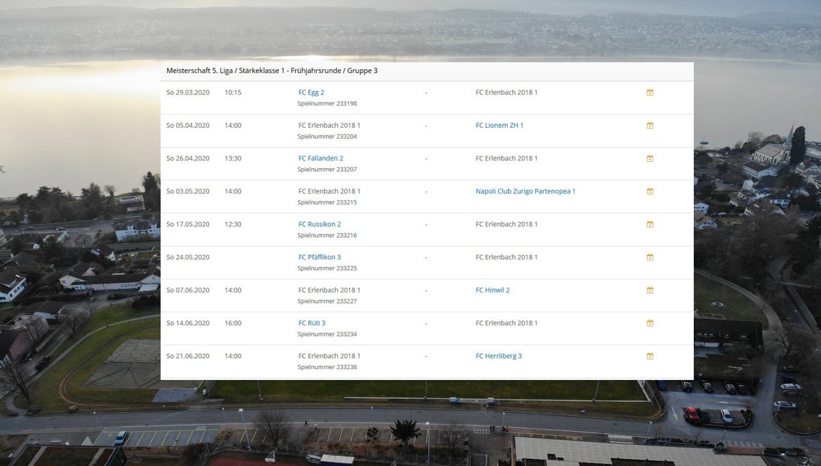Click calendar icon for Napoli Club Zurigo match
The width and height of the screenshot is (821, 466).
tap(650, 191)
